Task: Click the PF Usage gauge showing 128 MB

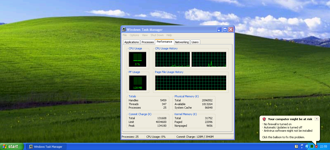Action: pyautogui.click(x=137, y=83)
